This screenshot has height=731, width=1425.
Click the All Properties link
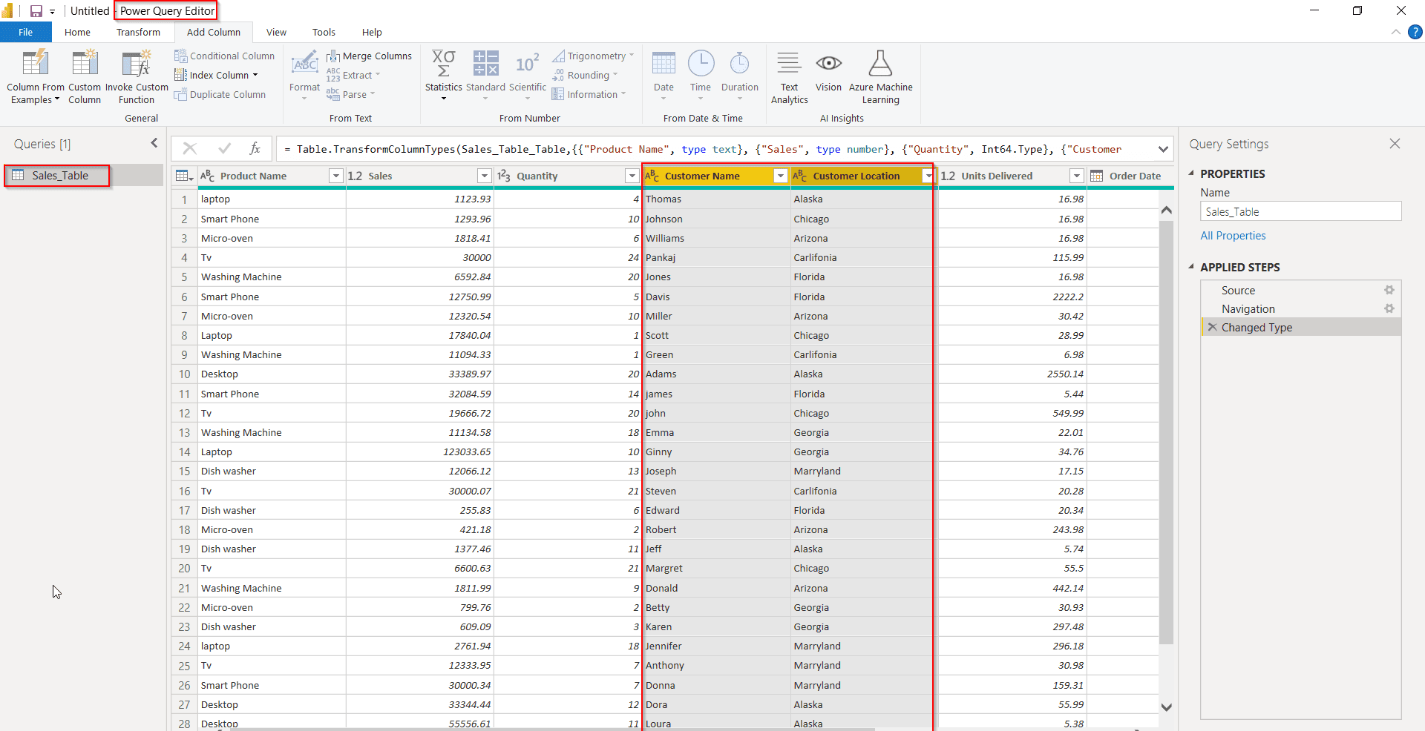1232,235
